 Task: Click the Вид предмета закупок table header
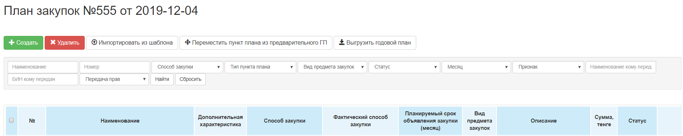coord(479,121)
